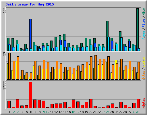
Task: Click the 'Visits' legend label
Action: 144,63
